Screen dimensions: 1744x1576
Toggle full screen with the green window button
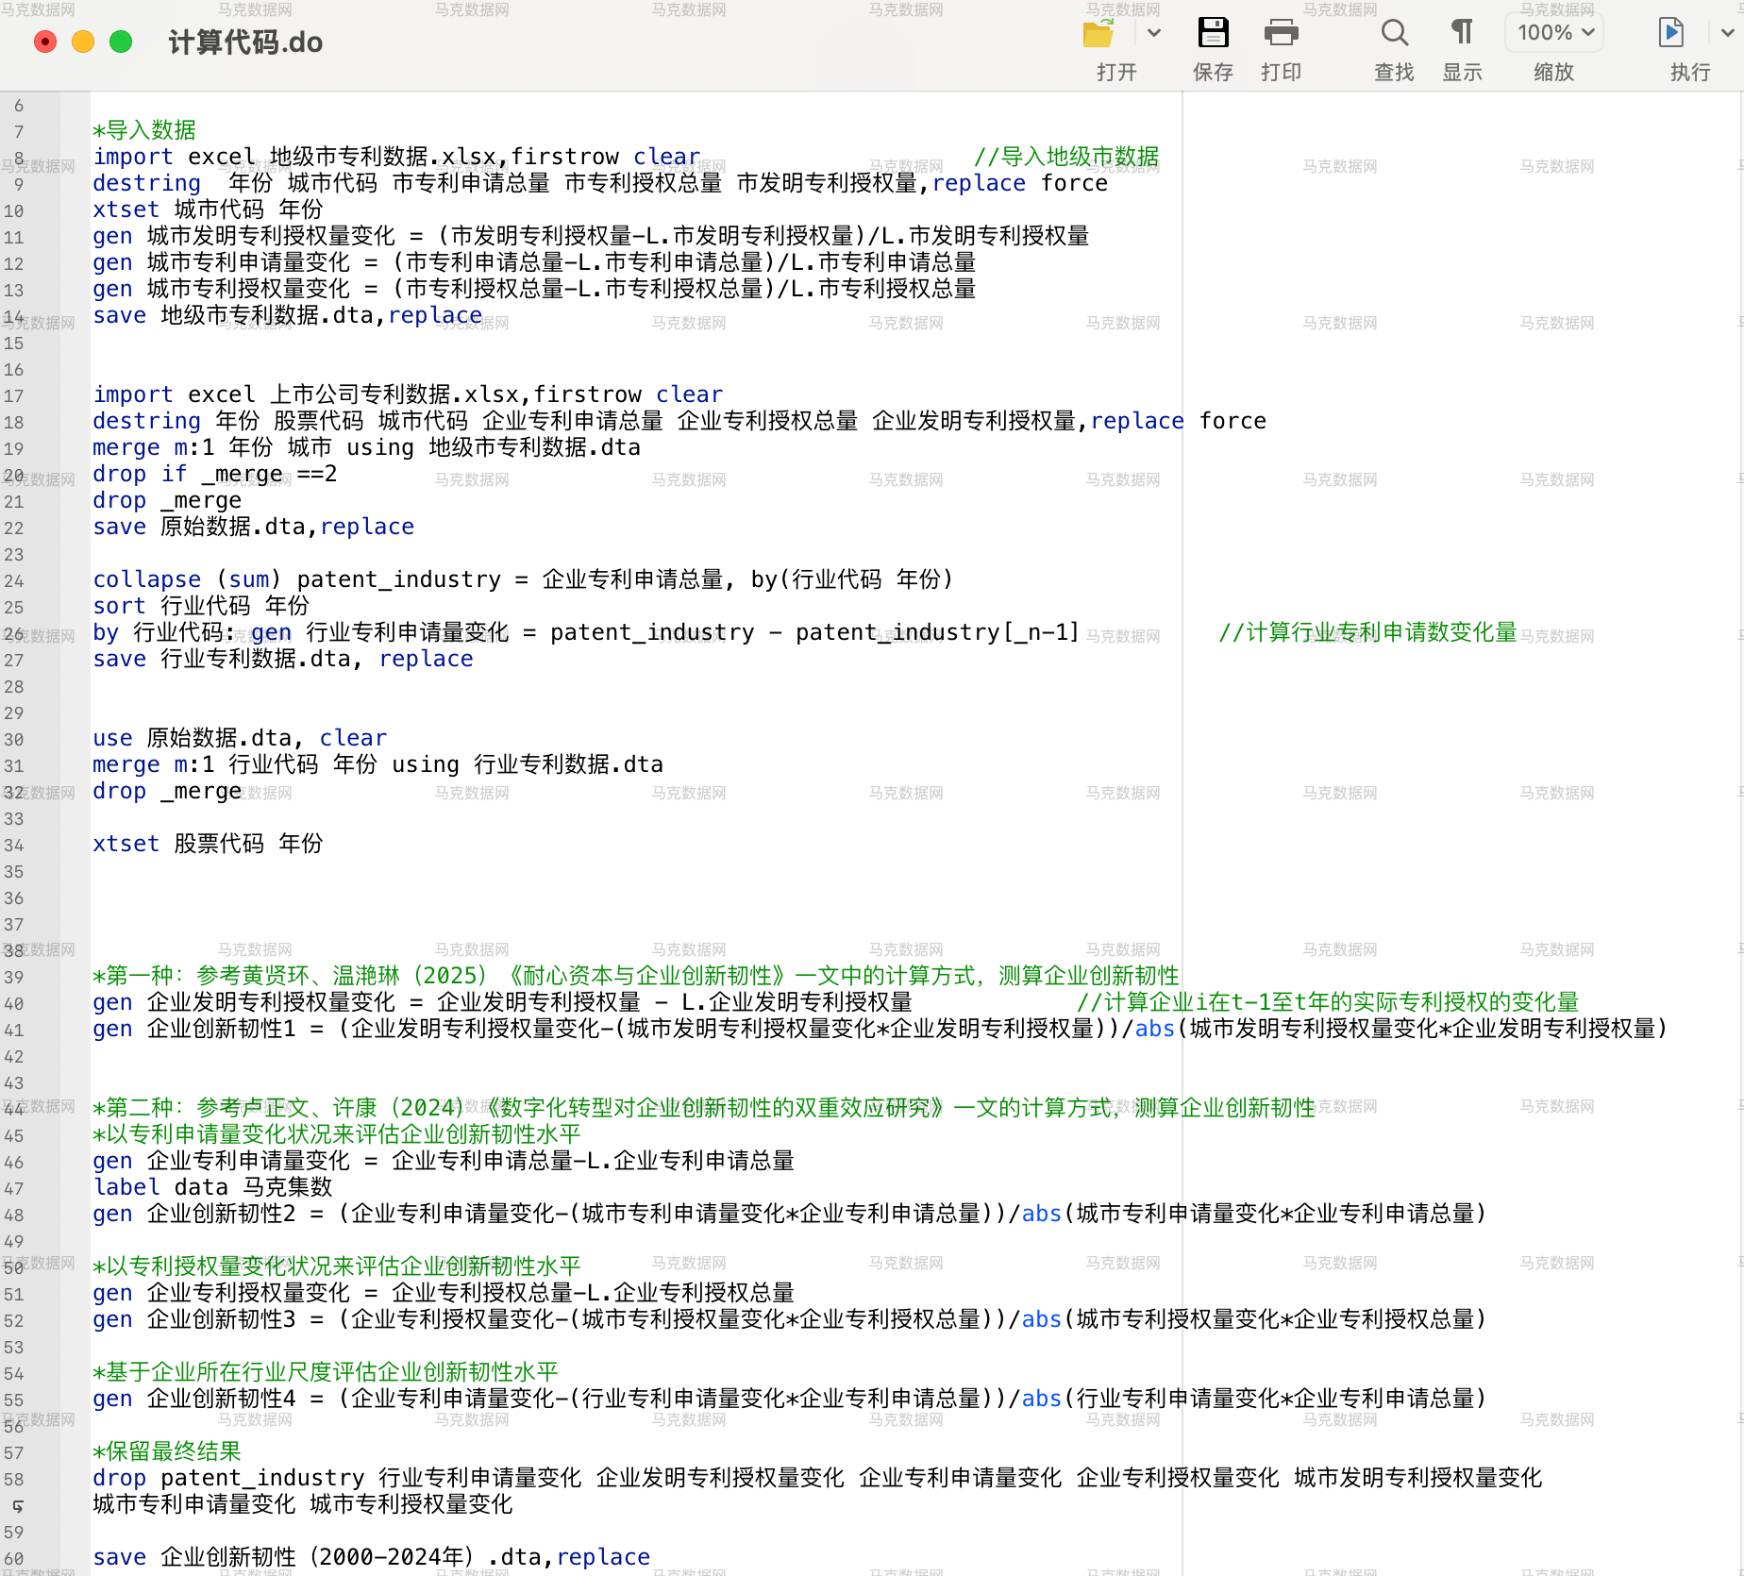[x=121, y=42]
